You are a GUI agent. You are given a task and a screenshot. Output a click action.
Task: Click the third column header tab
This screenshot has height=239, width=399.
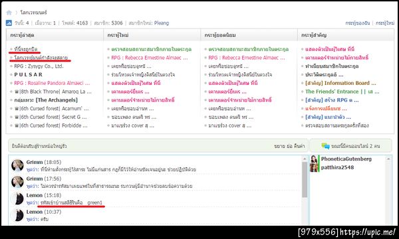tap(249, 35)
